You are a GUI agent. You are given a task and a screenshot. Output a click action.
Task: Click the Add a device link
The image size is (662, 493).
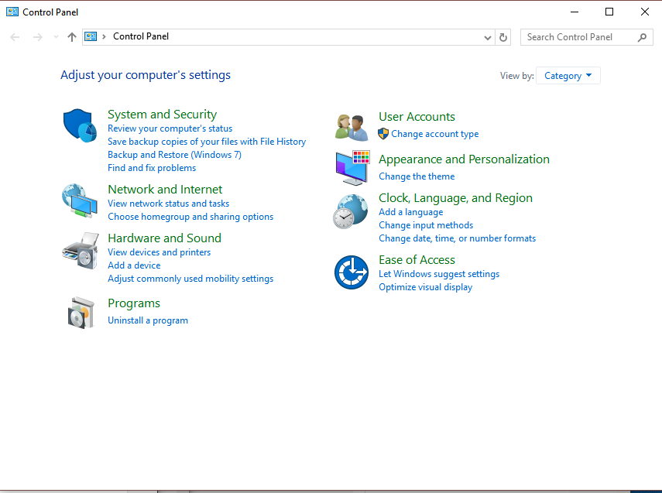click(x=134, y=265)
